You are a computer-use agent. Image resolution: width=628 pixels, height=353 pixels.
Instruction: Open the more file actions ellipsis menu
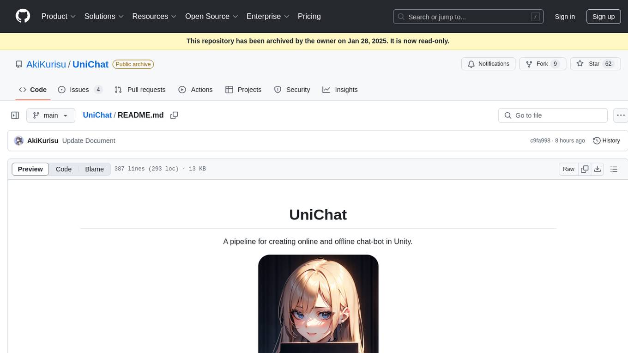[x=621, y=116]
